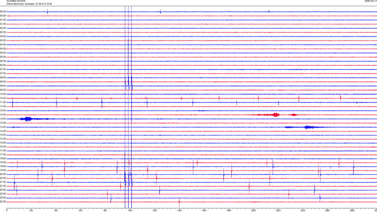Pick the 18:00 trace label
The width and height of the screenshot is (377, 212).
pos(3,158)
